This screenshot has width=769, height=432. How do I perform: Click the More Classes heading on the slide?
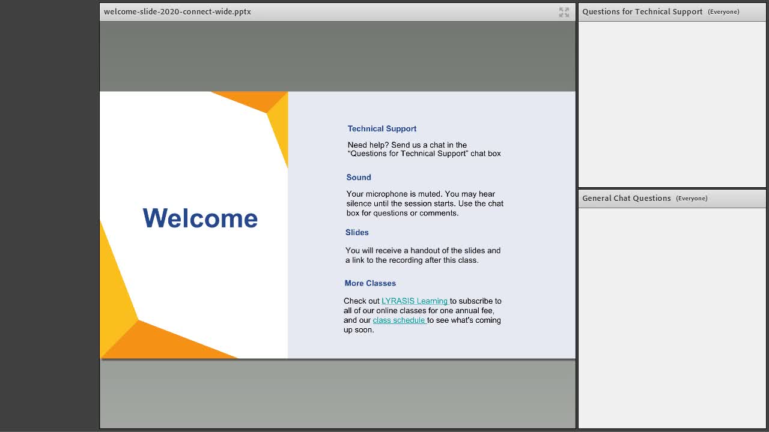(370, 283)
